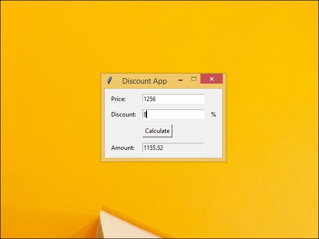
Task: Click the "Discount App" title text
Action: [145, 81]
